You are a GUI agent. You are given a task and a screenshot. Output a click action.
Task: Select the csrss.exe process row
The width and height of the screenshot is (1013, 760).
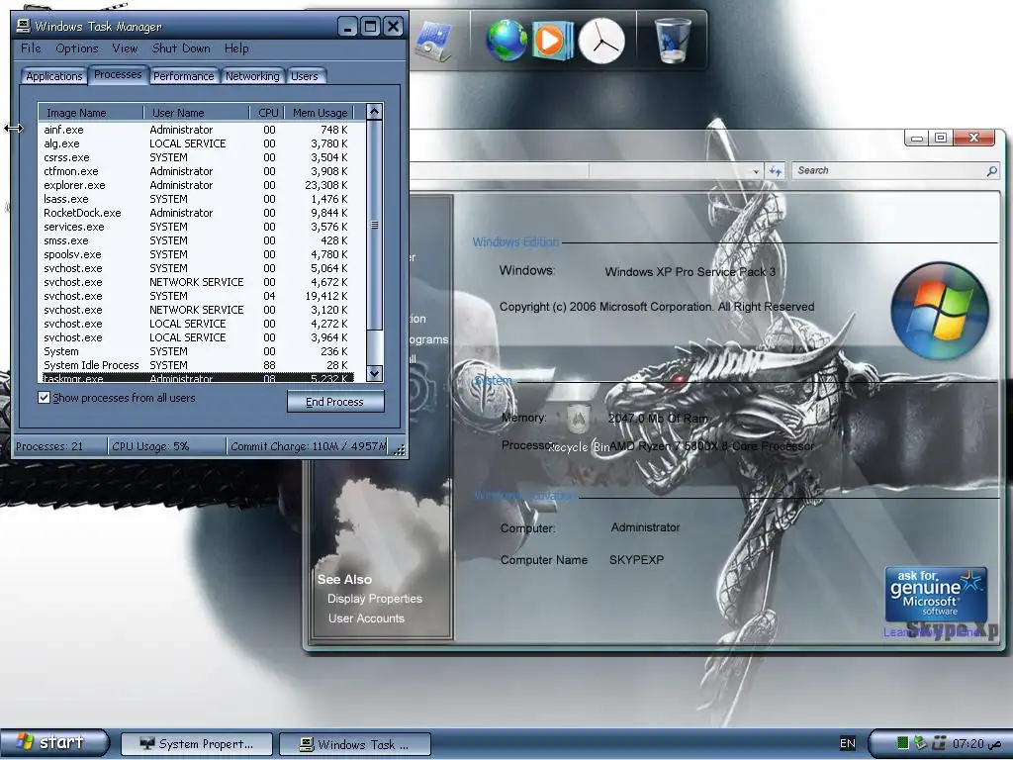pos(198,157)
